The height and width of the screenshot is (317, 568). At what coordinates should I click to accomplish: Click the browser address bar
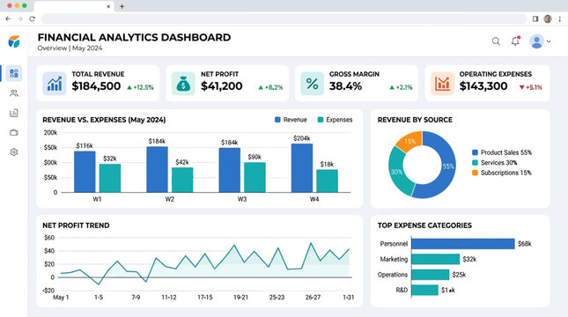click(284, 18)
